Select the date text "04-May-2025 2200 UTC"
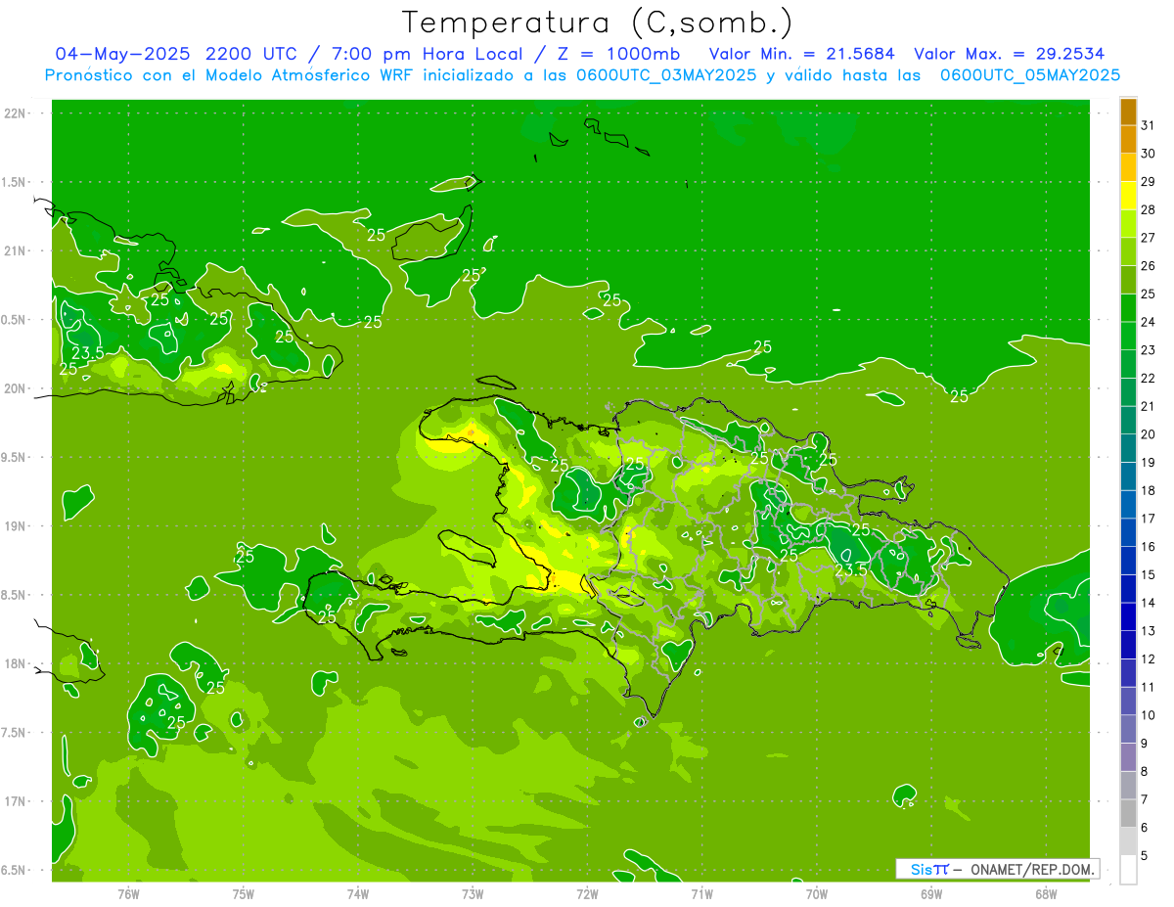Screen dimensions: 1174x907 click(177, 54)
